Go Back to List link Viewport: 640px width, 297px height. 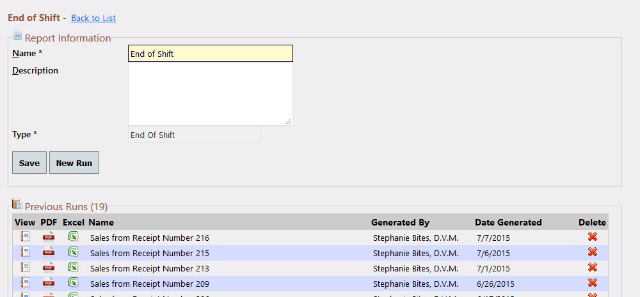pyautogui.click(x=93, y=19)
